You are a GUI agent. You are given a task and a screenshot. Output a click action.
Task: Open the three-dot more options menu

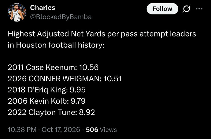tap(199, 9)
